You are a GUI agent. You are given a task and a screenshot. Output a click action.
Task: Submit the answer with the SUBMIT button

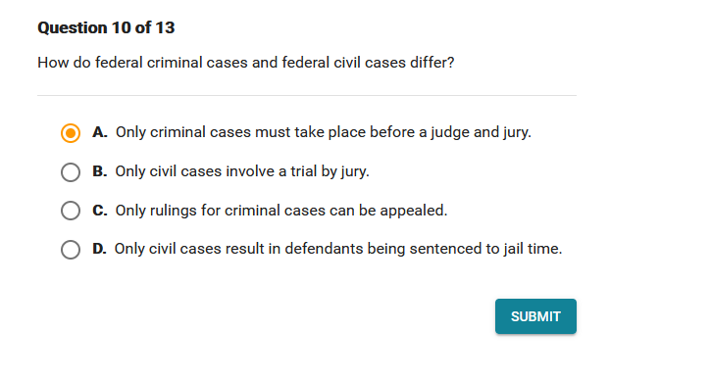coord(535,316)
